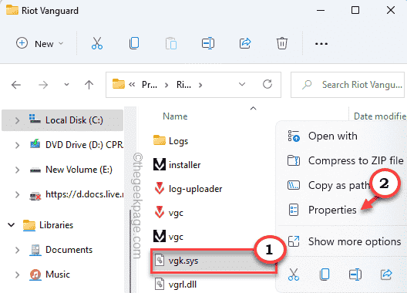The height and width of the screenshot is (293, 407).
Task: Click the Cut scissors icon in toolbar
Action: (97, 43)
